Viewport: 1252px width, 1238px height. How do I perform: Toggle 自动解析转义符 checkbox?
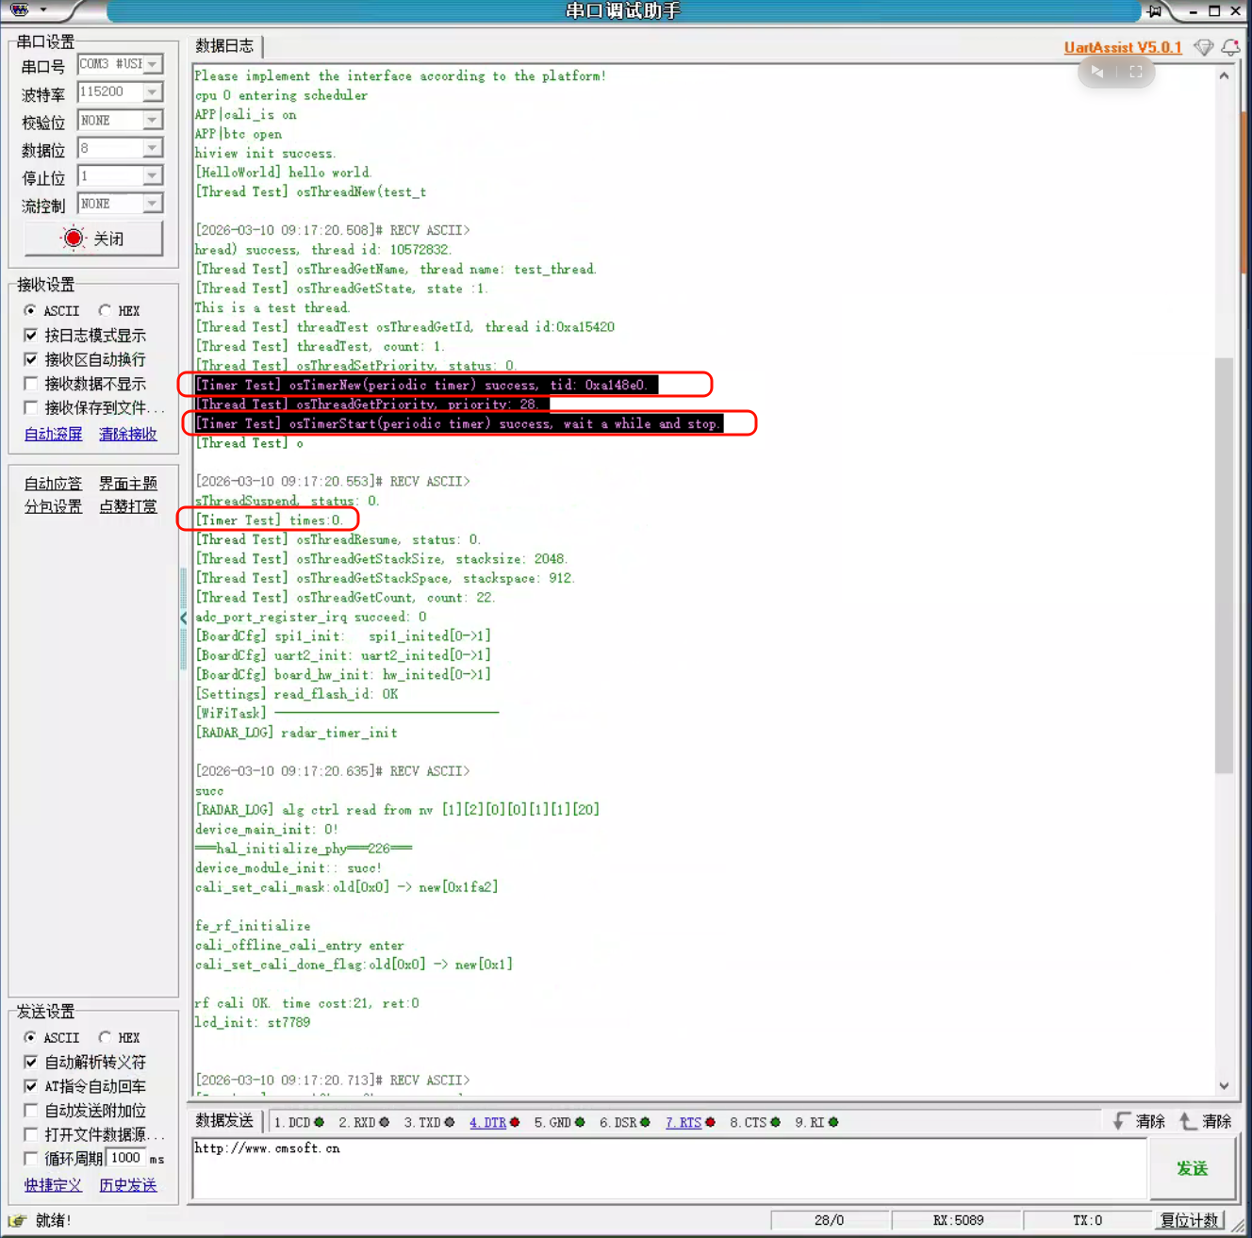(31, 1062)
